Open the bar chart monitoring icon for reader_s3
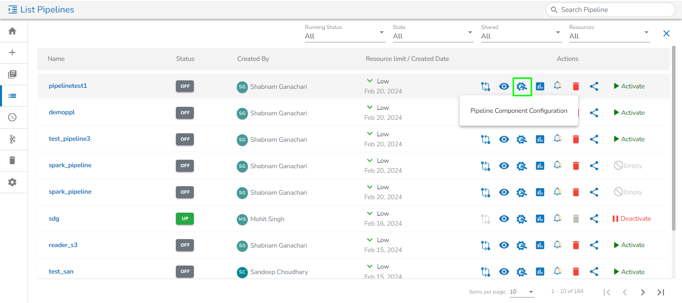682x303 pixels. pos(540,245)
